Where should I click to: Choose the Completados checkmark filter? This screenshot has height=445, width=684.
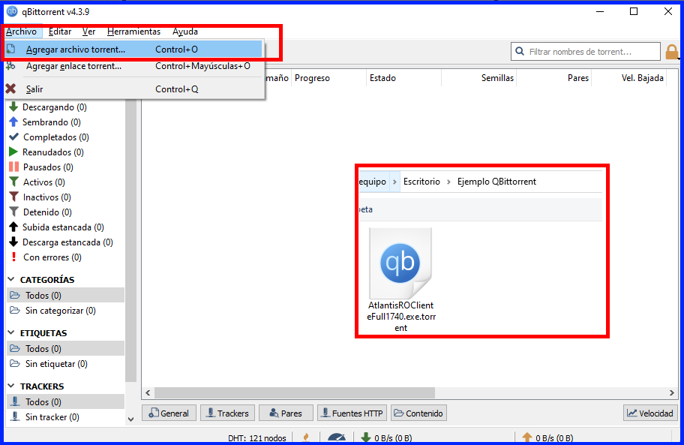point(49,137)
